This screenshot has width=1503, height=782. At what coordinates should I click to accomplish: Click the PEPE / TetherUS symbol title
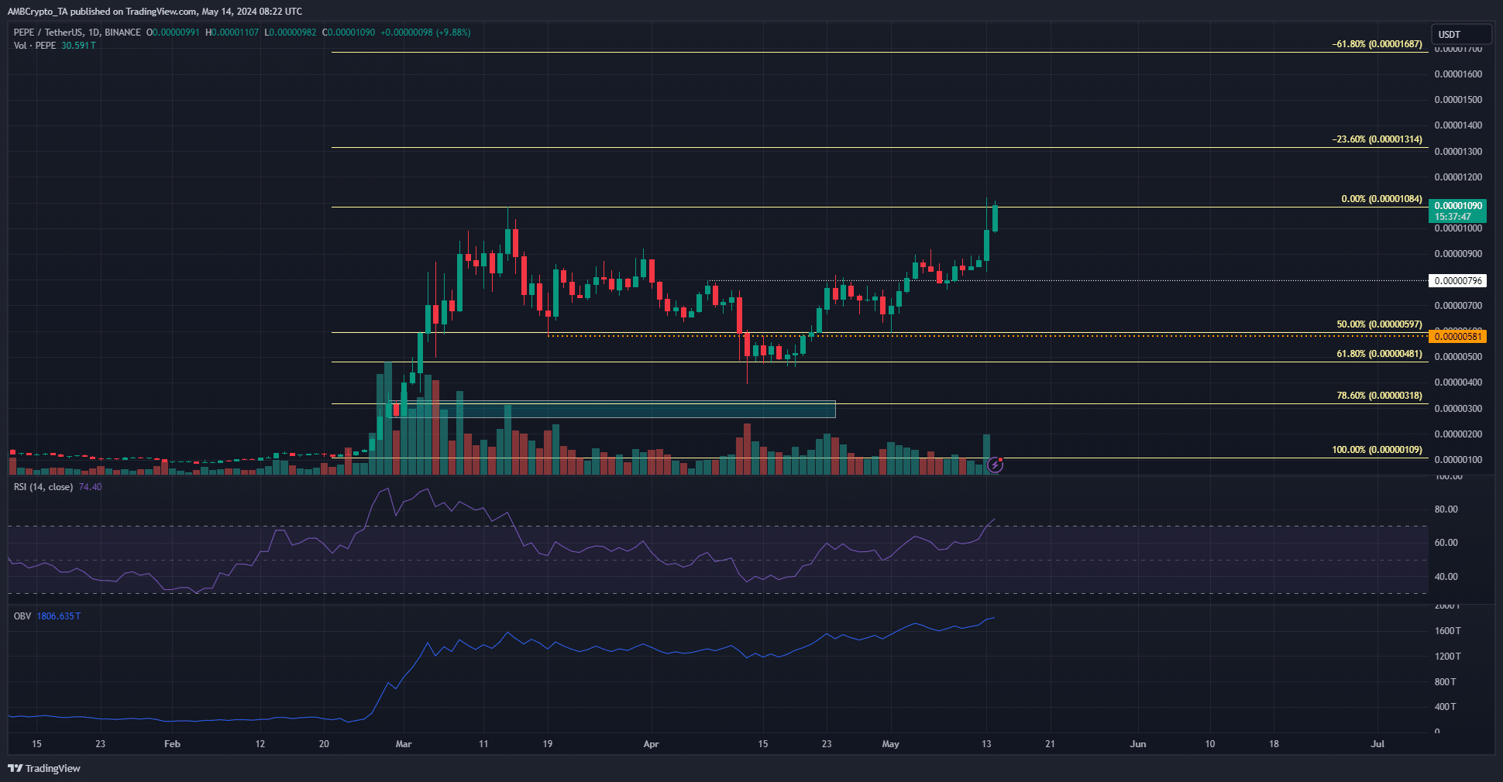(x=77, y=33)
